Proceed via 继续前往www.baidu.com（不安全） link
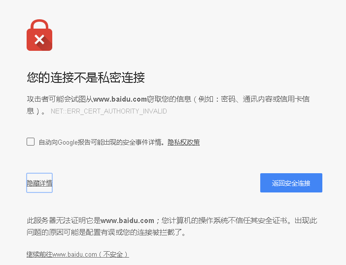 click(x=78, y=255)
